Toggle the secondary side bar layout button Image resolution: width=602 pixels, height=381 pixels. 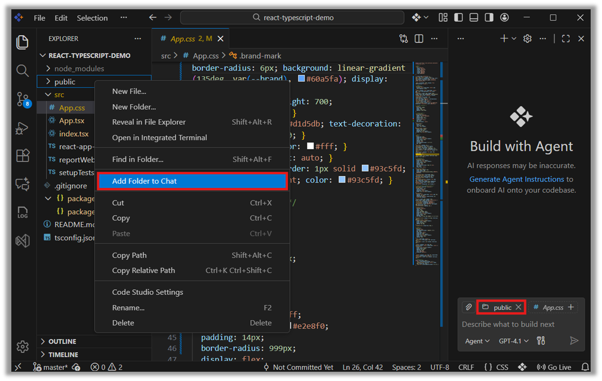click(x=489, y=18)
